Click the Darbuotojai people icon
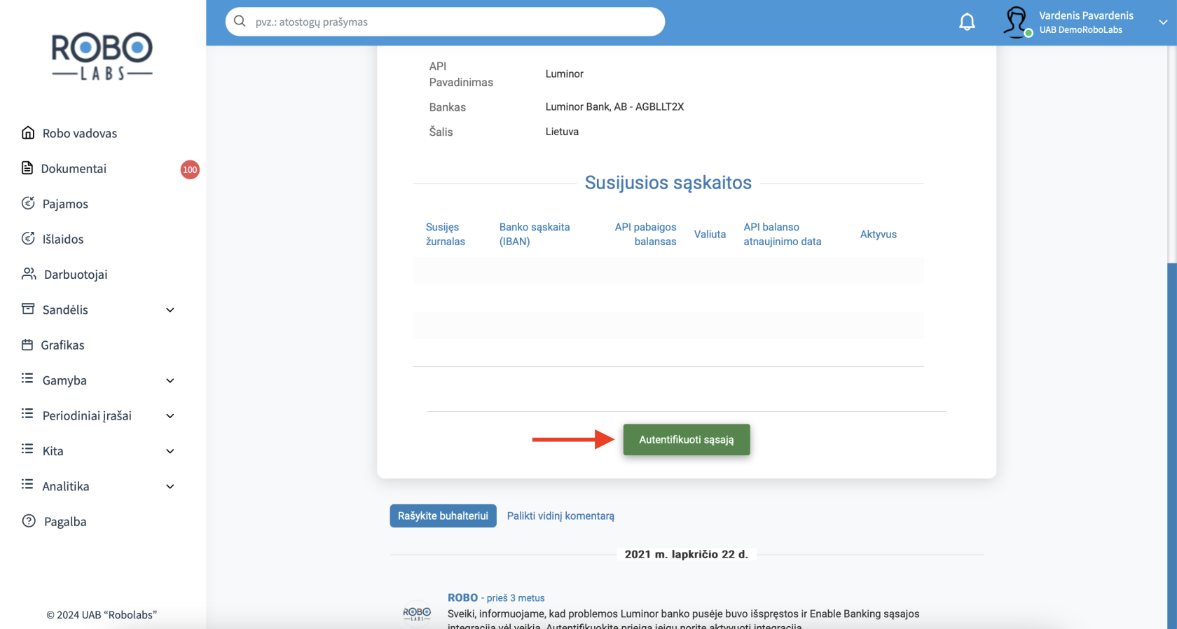The image size is (1177, 629). (29, 273)
